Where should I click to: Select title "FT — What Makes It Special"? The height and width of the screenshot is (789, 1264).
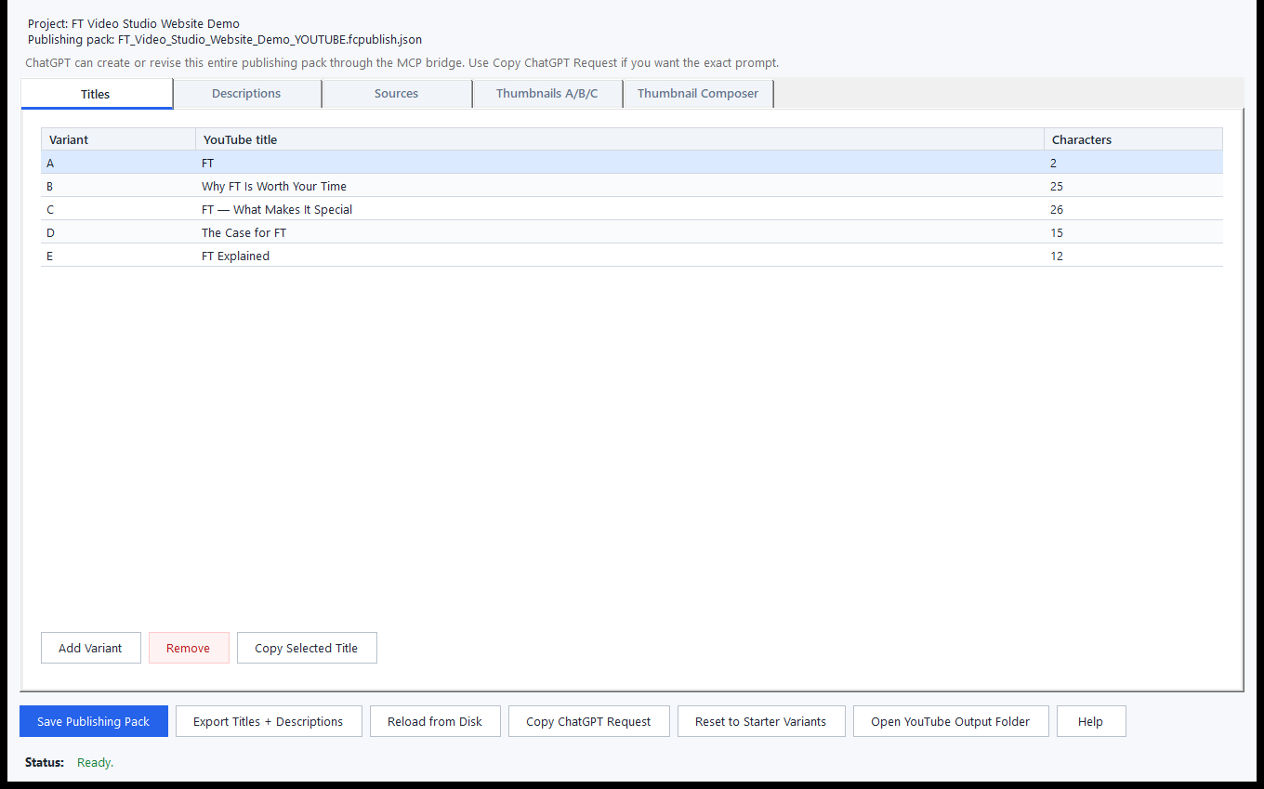tap(277, 209)
